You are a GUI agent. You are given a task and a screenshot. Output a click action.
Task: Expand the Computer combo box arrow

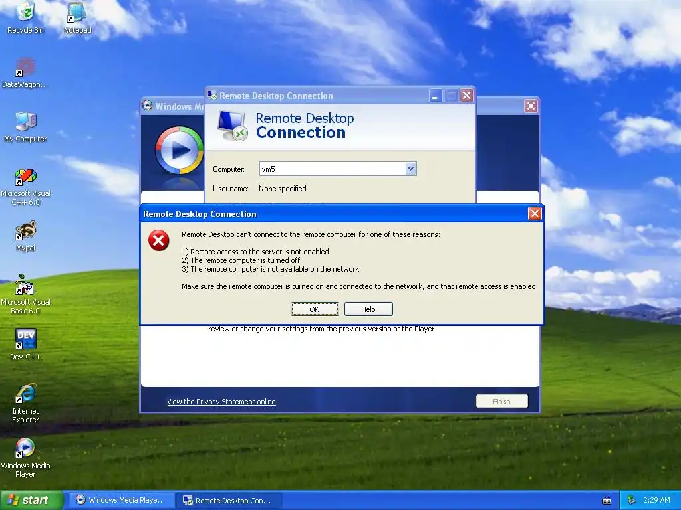(x=410, y=169)
